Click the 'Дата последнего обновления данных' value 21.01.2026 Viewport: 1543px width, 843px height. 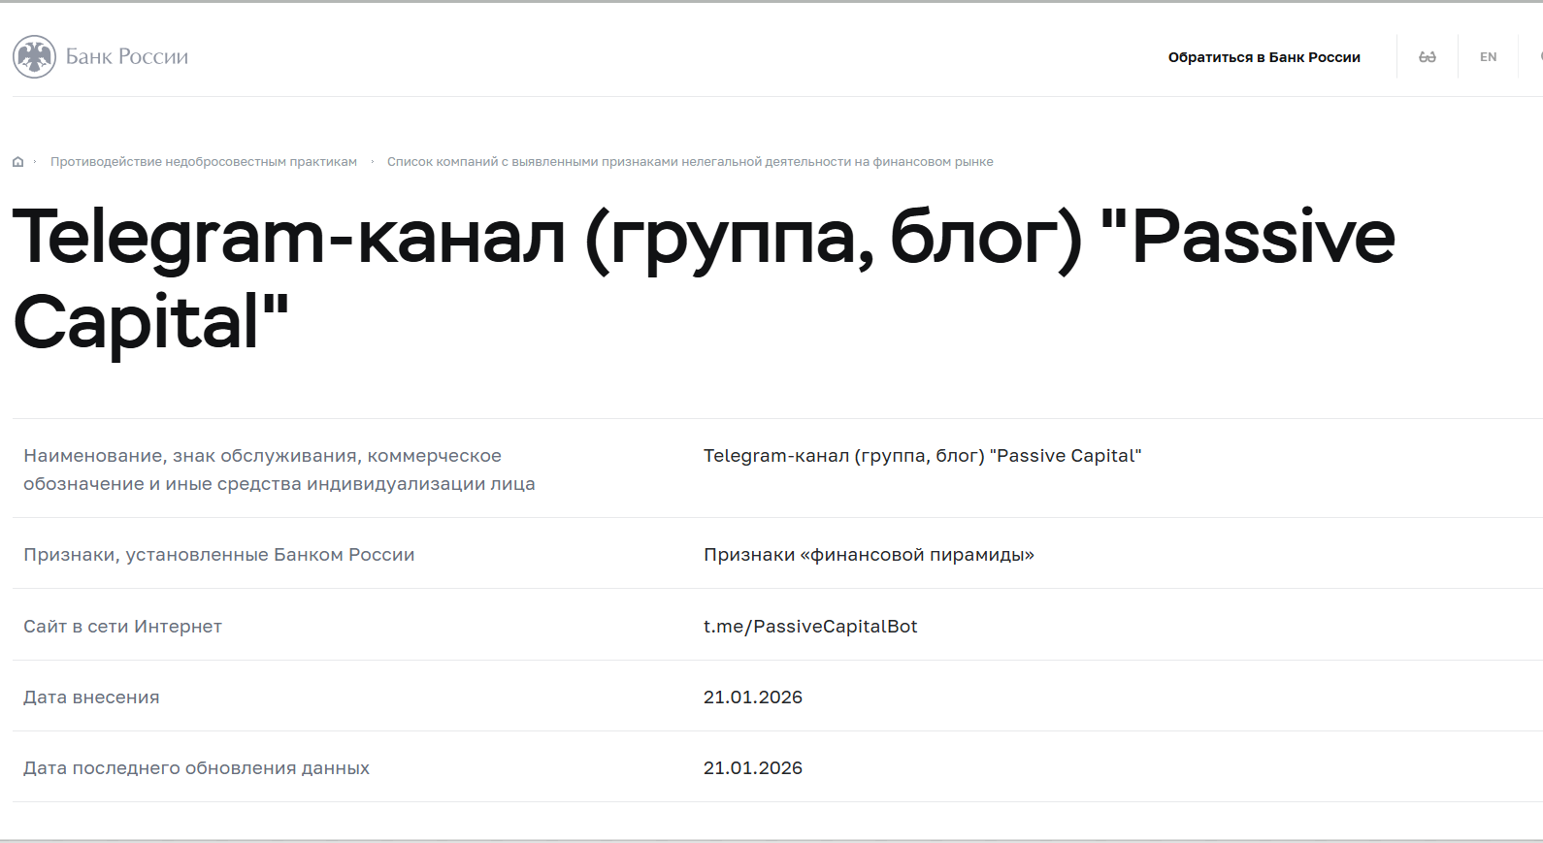(x=753, y=768)
